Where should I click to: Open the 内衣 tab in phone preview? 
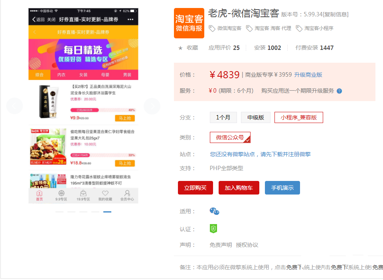click(x=61, y=75)
